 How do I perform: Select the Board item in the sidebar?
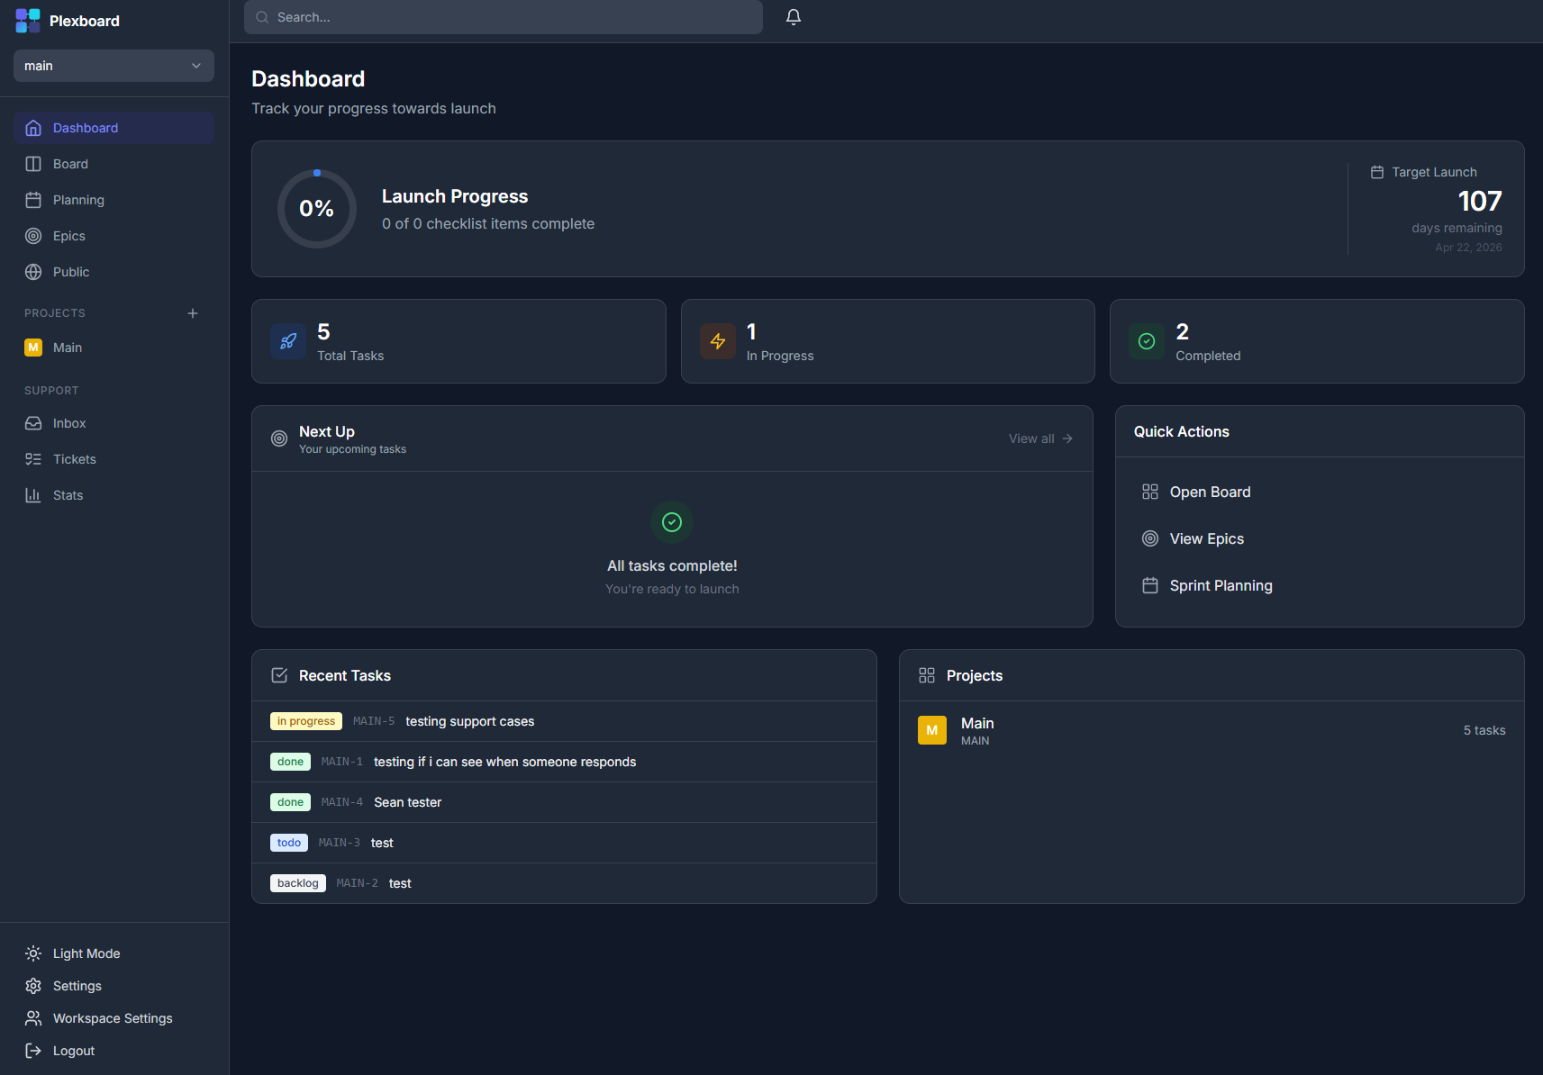(68, 163)
